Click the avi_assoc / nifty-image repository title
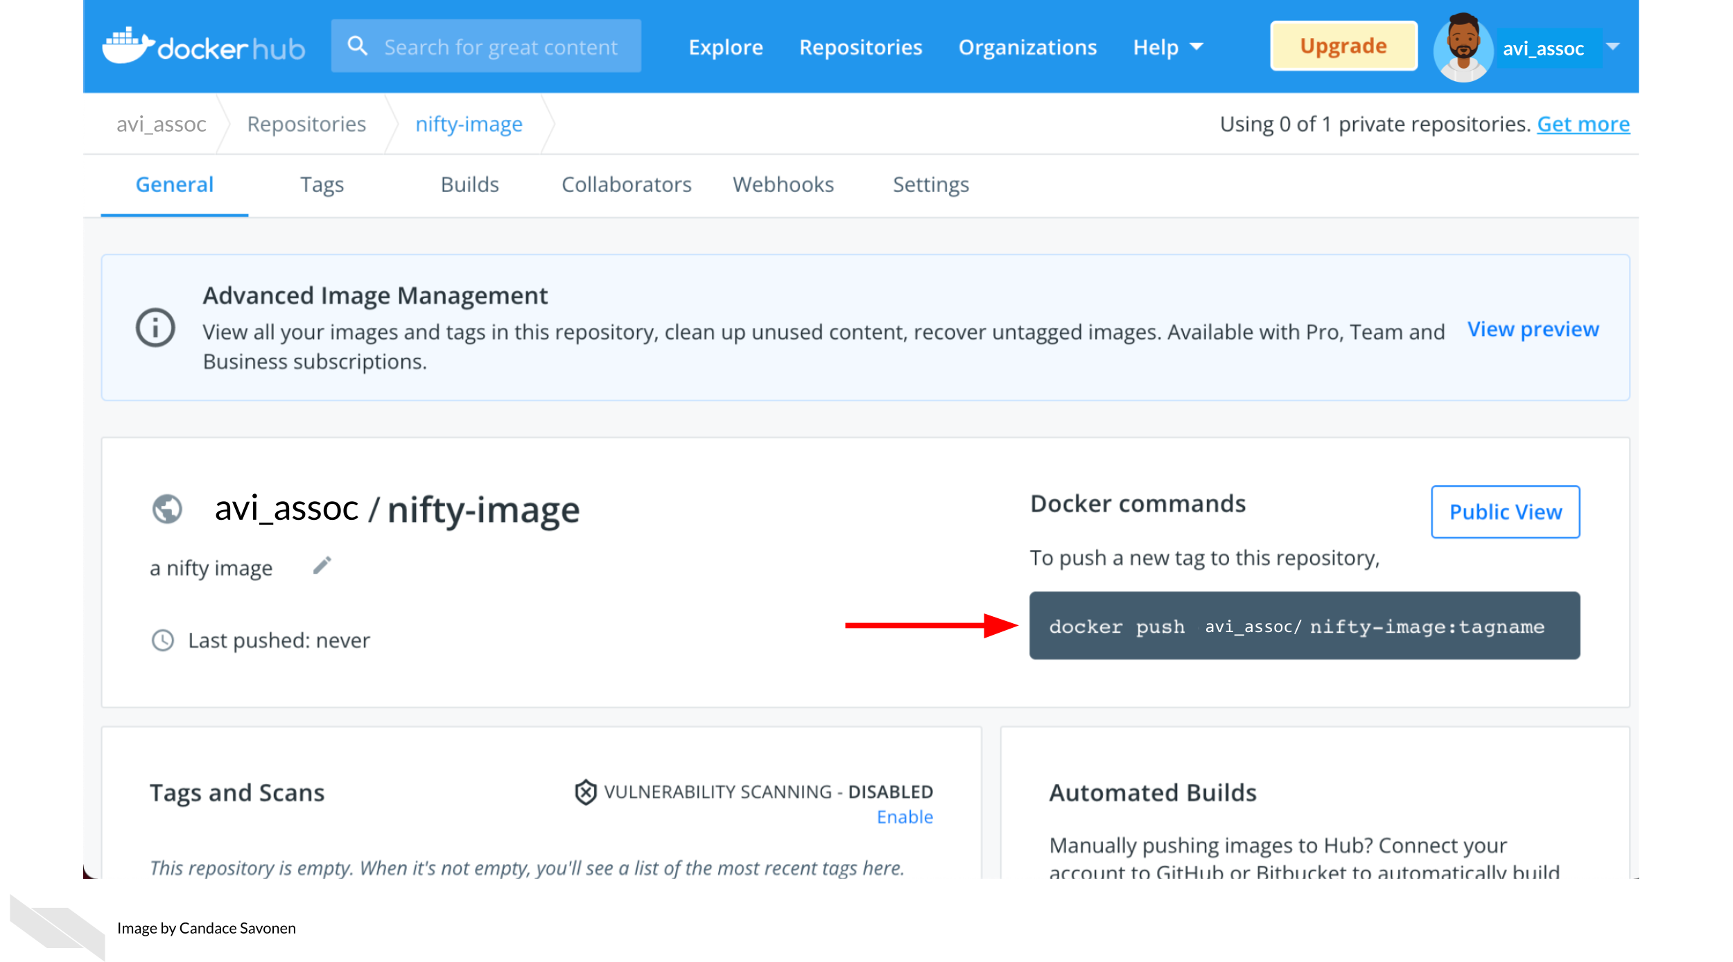The height and width of the screenshot is (962, 1733). [397, 510]
